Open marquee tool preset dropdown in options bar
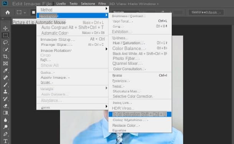 click(25, 13)
